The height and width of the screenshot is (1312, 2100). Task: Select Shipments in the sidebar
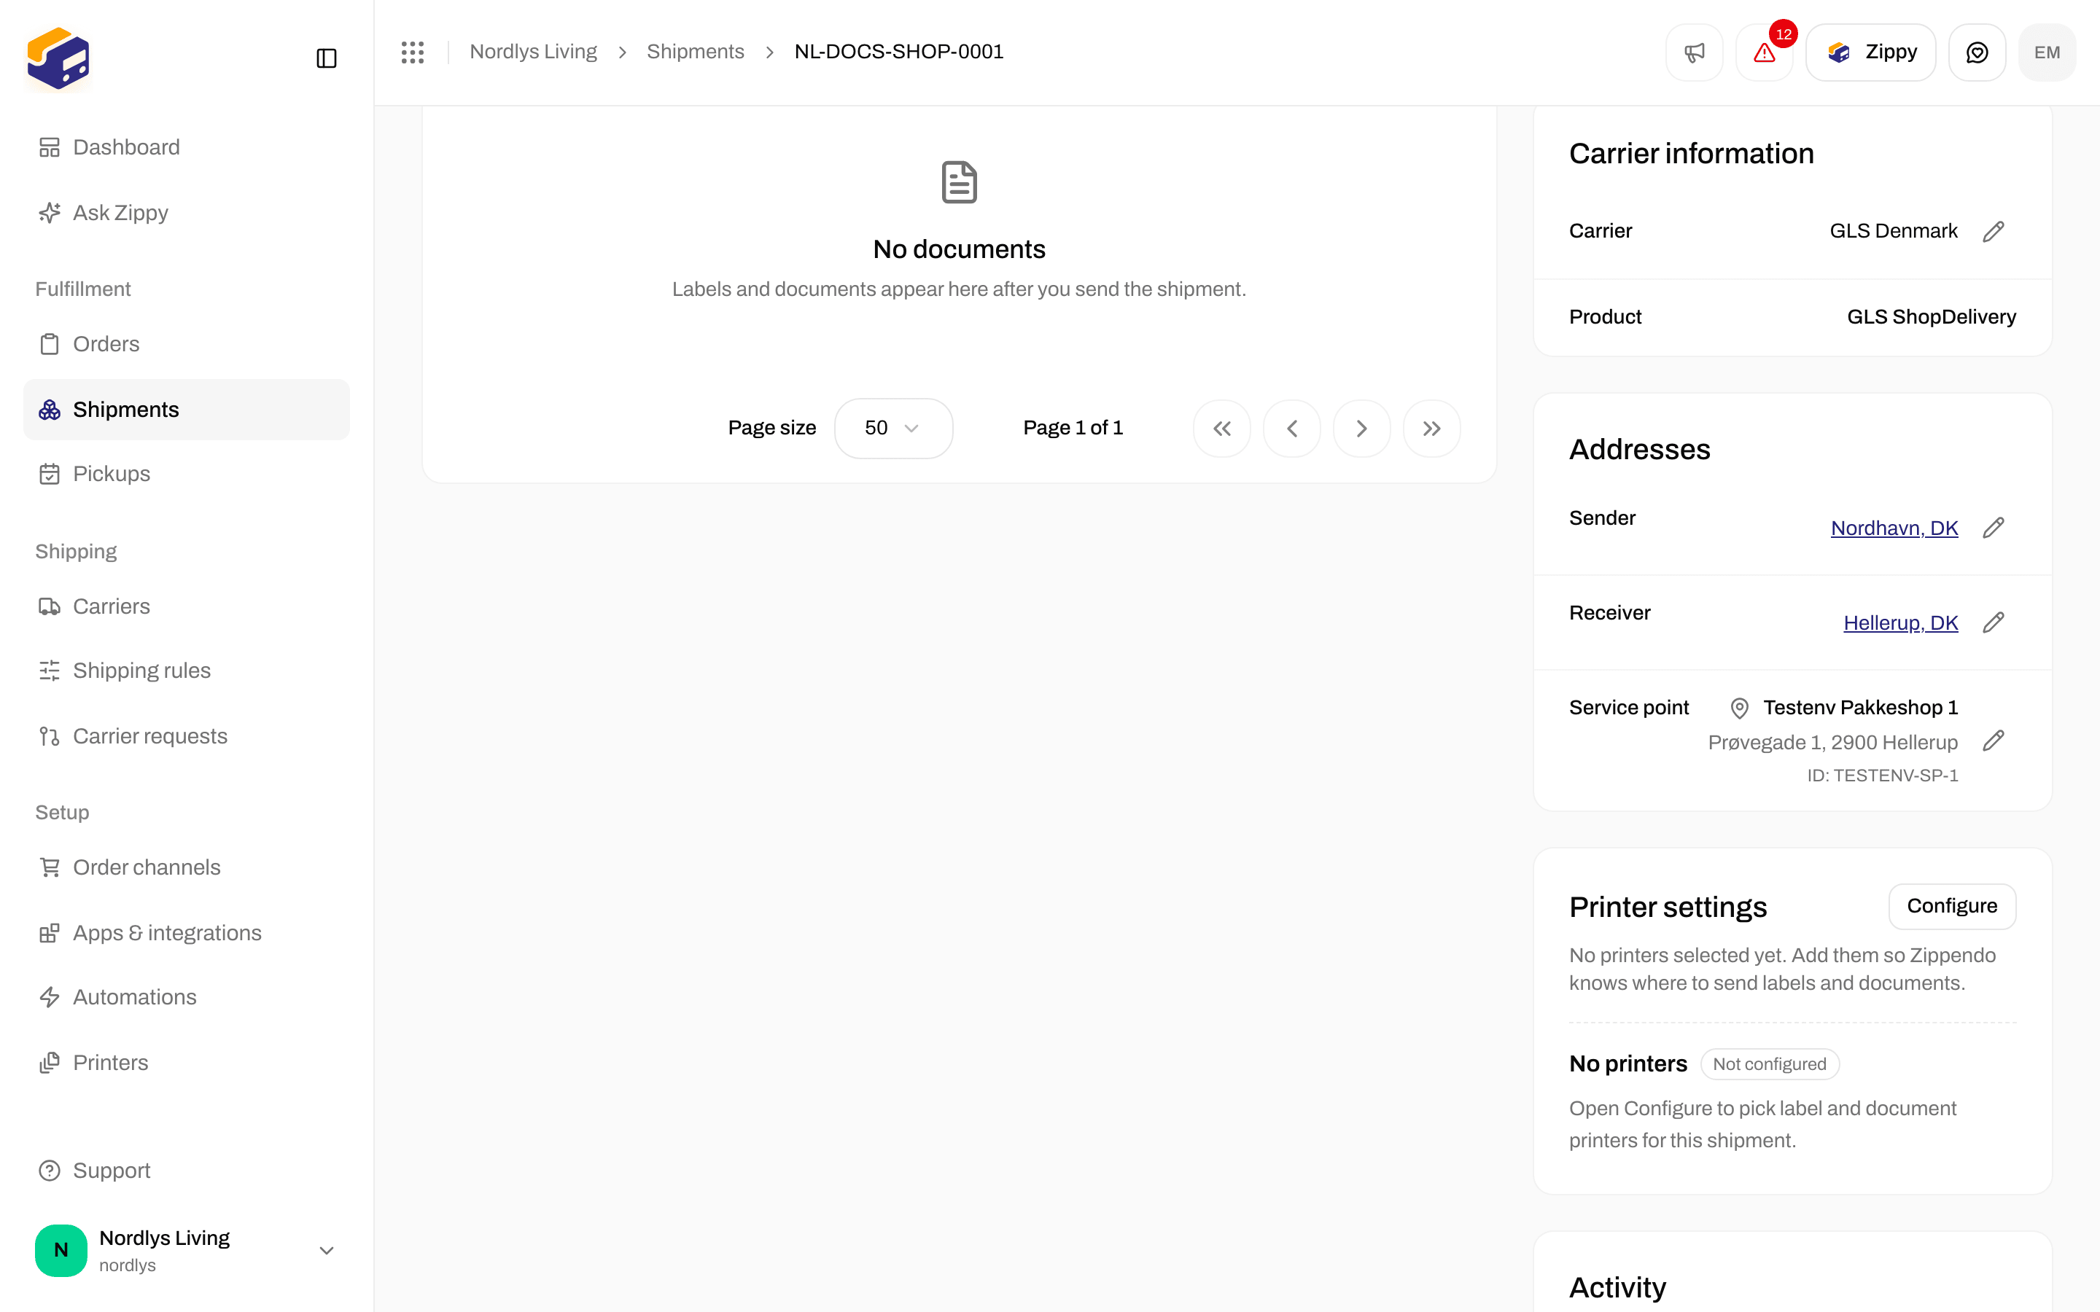point(187,410)
